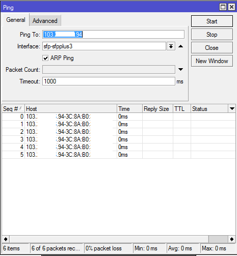This screenshot has height=256, width=237.
Task: Click the Packet Count field
Action: tap(109, 70)
